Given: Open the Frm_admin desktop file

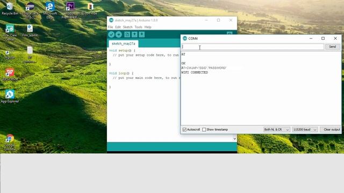Looking at the screenshot, I should click(x=30, y=31).
